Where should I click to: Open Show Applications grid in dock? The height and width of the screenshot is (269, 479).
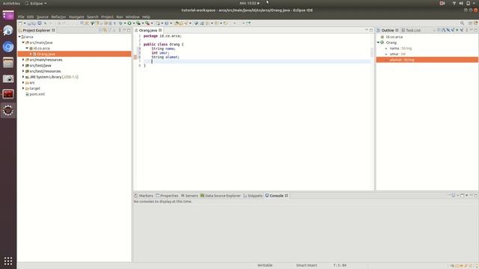coord(8,261)
